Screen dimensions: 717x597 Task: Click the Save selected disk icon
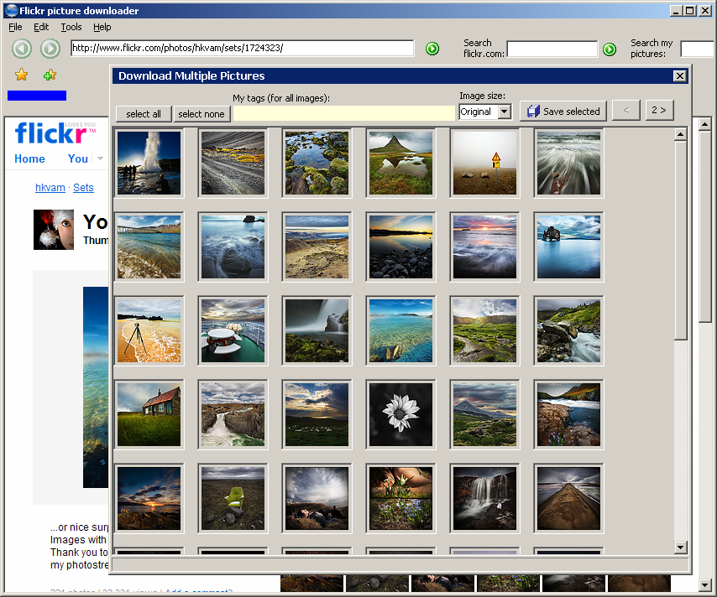click(x=533, y=111)
